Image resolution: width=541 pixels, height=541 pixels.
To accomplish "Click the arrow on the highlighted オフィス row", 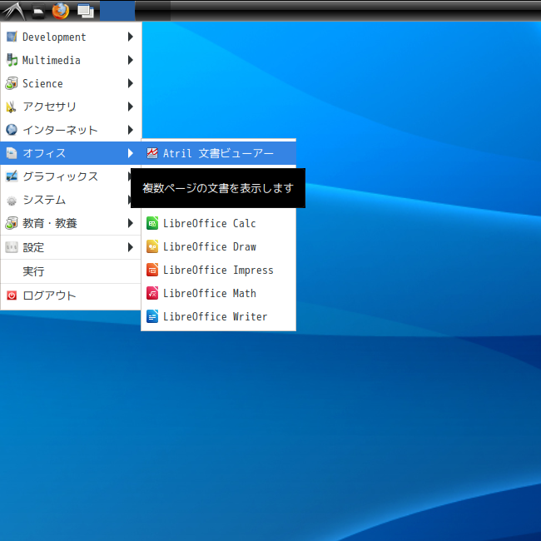I will (x=131, y=153).
